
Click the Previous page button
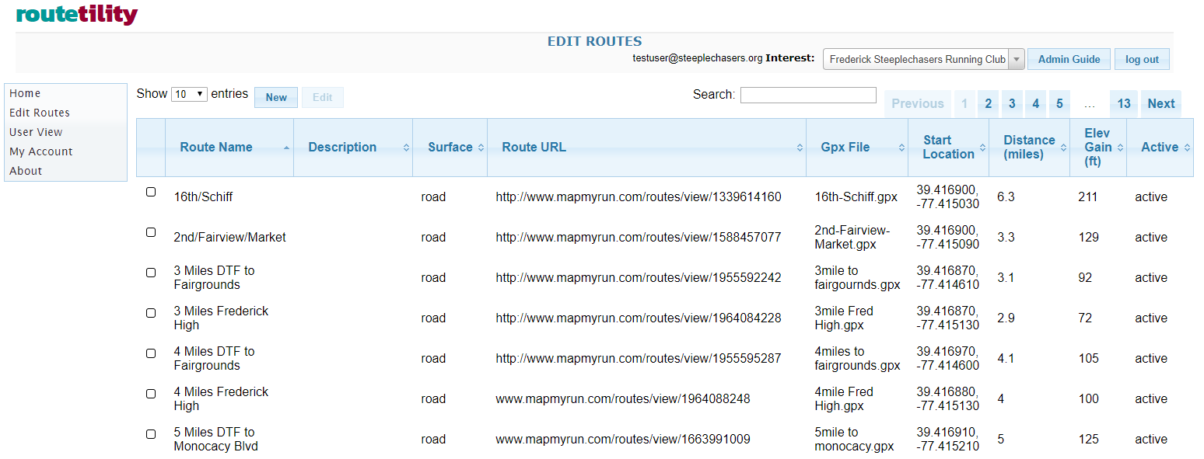click(x=918, y=104)
